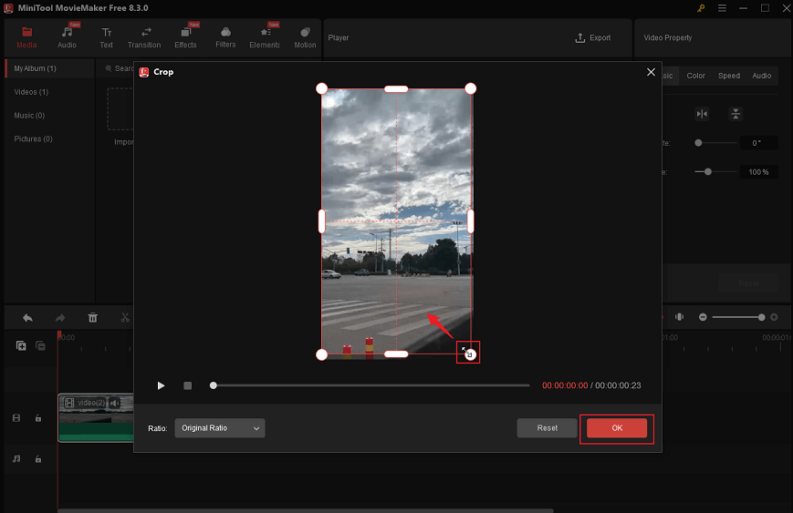Open the Ratio dropdown
Viewport: 793px width, 513px height.
(220, 428)
